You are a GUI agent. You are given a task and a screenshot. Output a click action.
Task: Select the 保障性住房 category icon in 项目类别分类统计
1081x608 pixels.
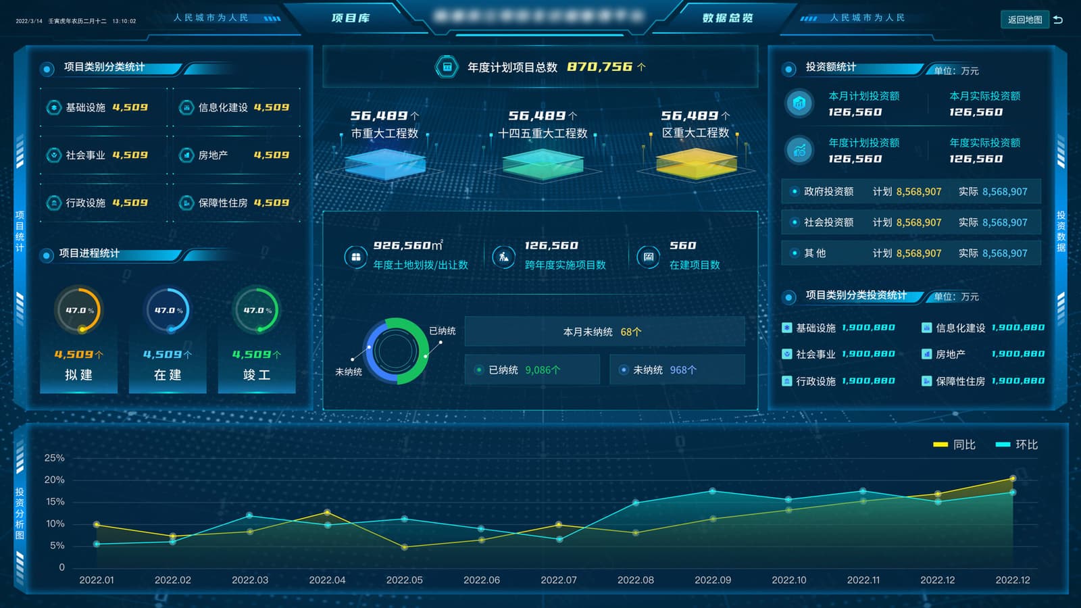(186, 203)
